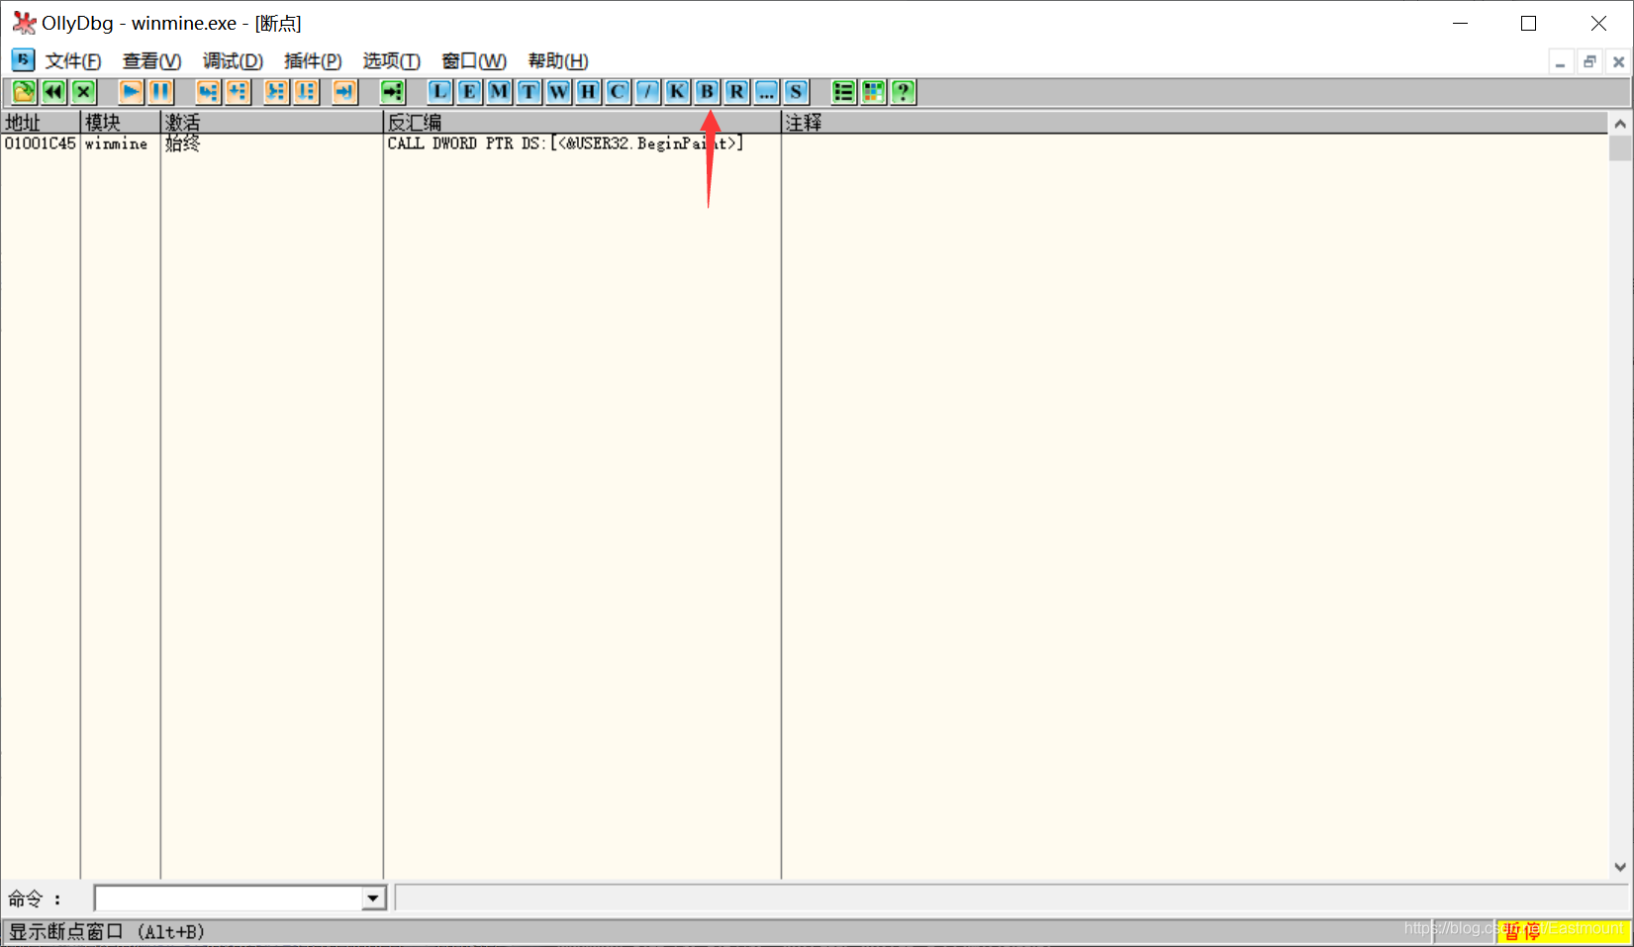This screenshot has height=947, width=1634.
Task: Click the 注释 column header
Action: [x=1195, y=123]
